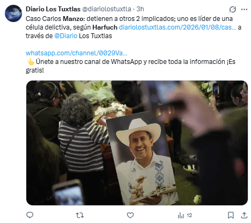Image resolution: width=251 pixels, height=223 pixels.
Task: Open Diario Los Tuxtlas profile avatar
Action: tap(13, 13)
